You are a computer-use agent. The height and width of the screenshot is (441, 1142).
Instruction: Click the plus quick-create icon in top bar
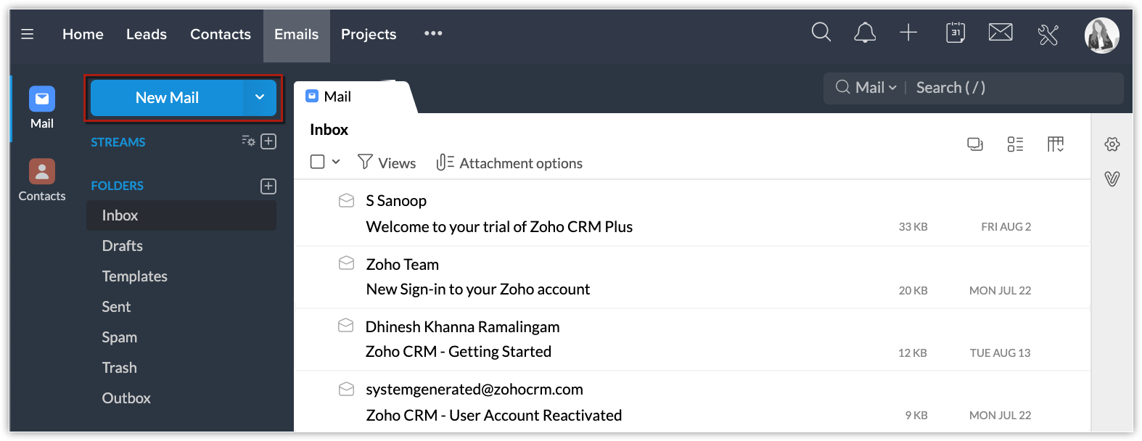point(908,33)
